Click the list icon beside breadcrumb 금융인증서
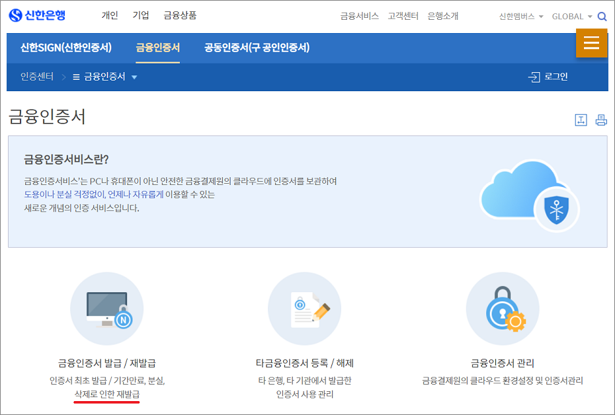This screenshot has height=415, width=615. [x=76, y=77]
